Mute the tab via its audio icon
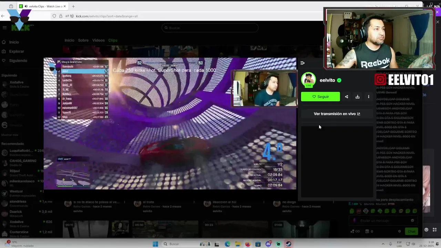The height and width of the screenshot is (248, 441). 26,6
